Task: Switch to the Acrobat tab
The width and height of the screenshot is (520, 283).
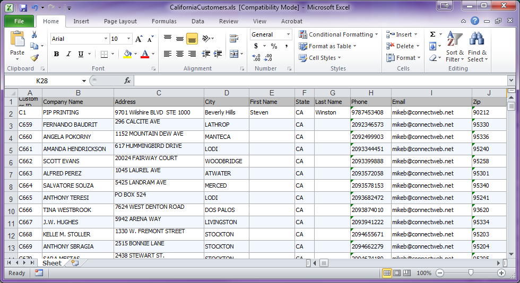Action: (x=291, y=21)
